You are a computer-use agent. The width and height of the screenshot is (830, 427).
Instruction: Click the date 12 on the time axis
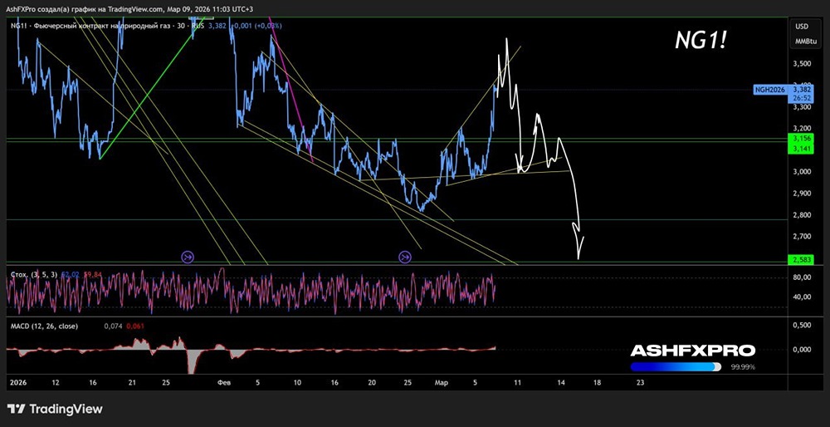click(56, 382)
